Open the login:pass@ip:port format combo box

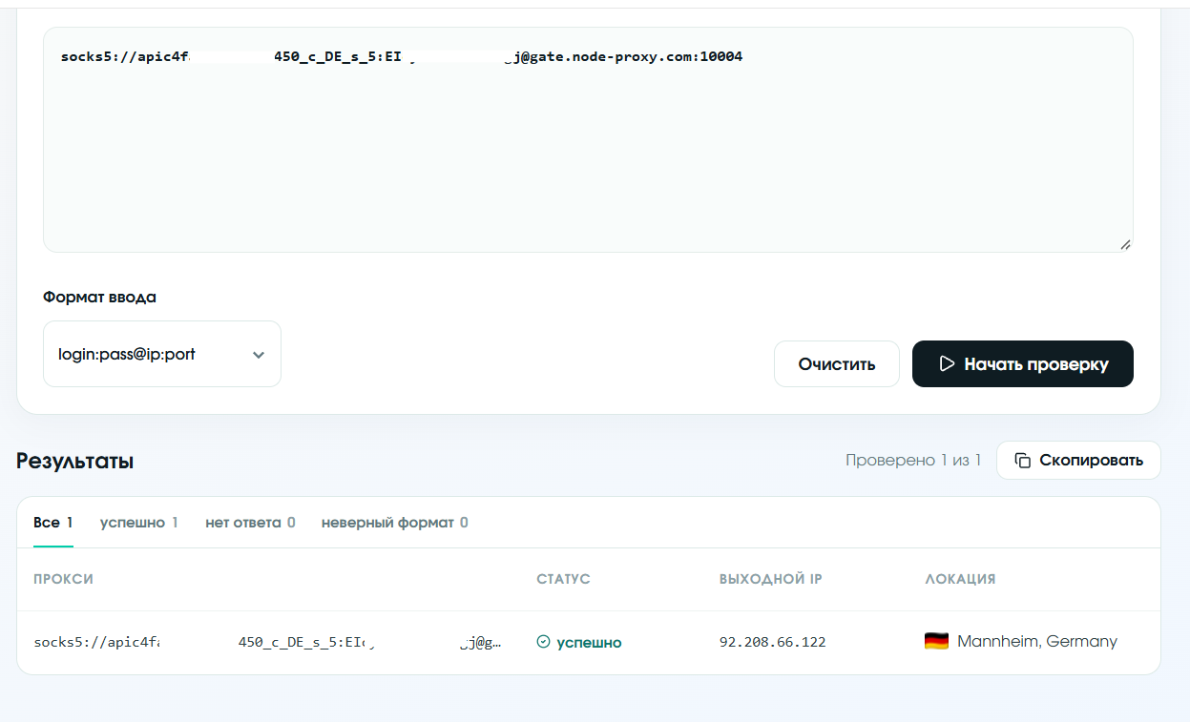tap(162, 354)
